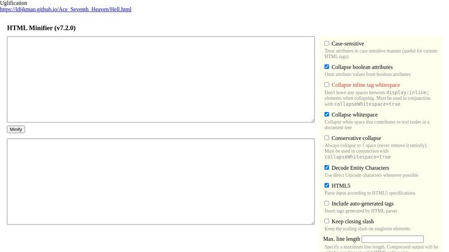Enable the Case-sensitive checkbox
The image size is (449, 252).
click(x=327, y=43)
